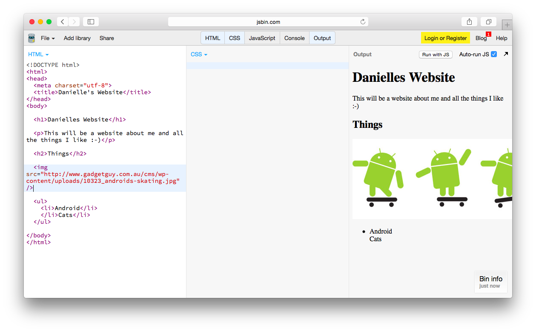The image size is (536, 332).
Task: Click the jsbin.com address bar
Action: coord(268,22)
